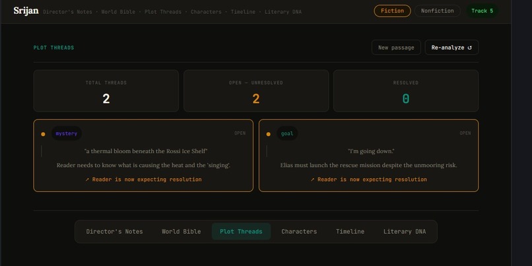Switch to World Bible bottom tab
532x266 pixels.
(x=181, y=232)
